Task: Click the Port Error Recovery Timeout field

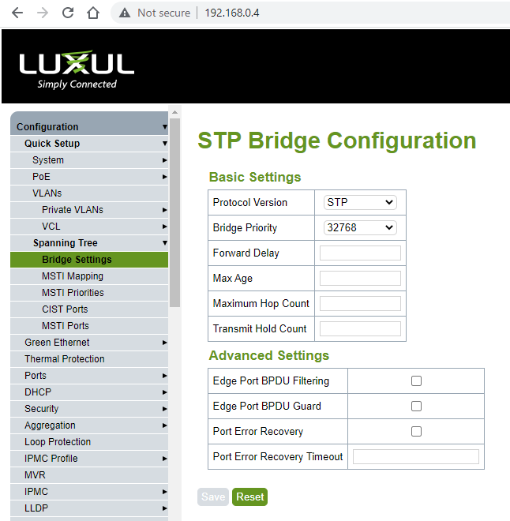Action: pyautogui.click(x=415, y=457)
